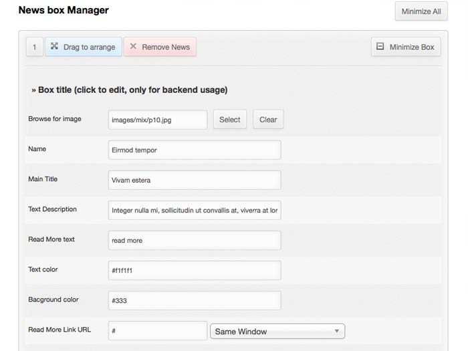
Task: Clear the selected image path
Action: point(268,120)
